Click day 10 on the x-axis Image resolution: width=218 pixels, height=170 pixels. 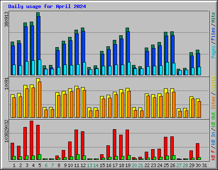(70, 165)
